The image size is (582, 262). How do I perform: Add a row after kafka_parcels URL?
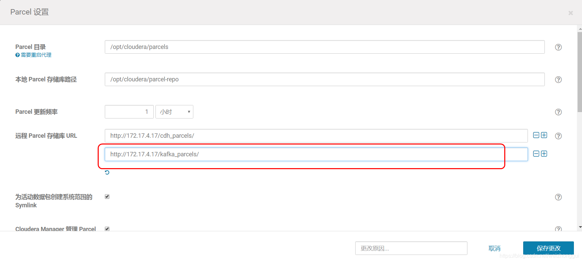[x=544, y=154]
